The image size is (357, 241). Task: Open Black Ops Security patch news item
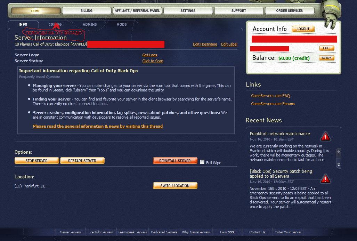click(281, 174)
